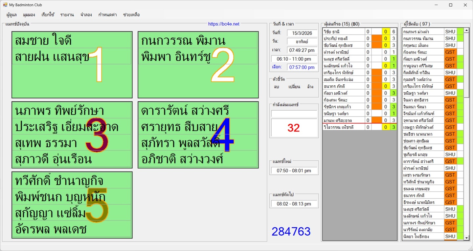This screenshot has height=251, width=473.
Task: Open the มุมมอง menu
Action: 29,15
